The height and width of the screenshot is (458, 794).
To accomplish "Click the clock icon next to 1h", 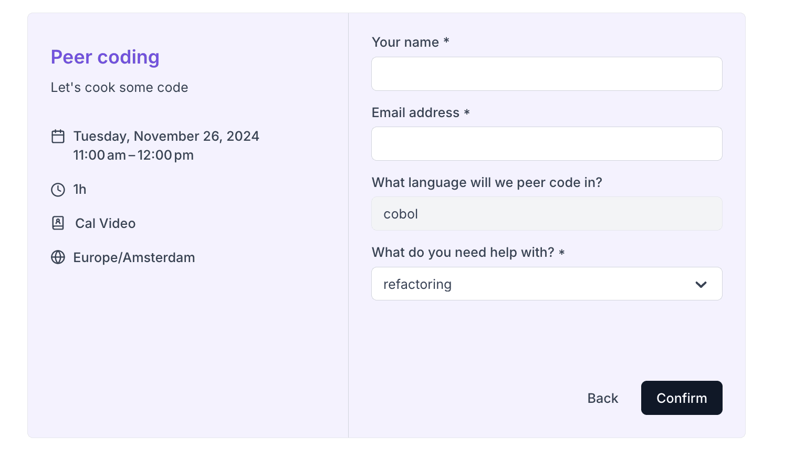I will coord(58,190).
